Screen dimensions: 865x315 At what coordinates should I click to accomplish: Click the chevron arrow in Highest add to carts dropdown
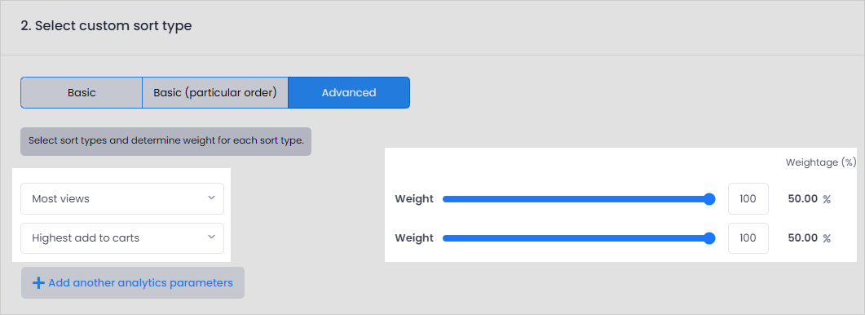(211, 237)
